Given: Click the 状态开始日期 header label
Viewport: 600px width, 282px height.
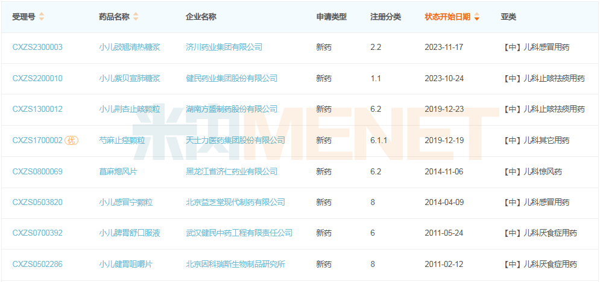Looking at the screenshot, I should pos(447,17).
